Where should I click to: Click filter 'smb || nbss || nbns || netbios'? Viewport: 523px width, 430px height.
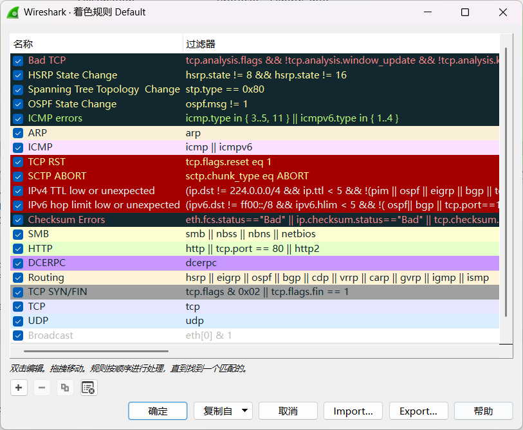coord(250,234)
